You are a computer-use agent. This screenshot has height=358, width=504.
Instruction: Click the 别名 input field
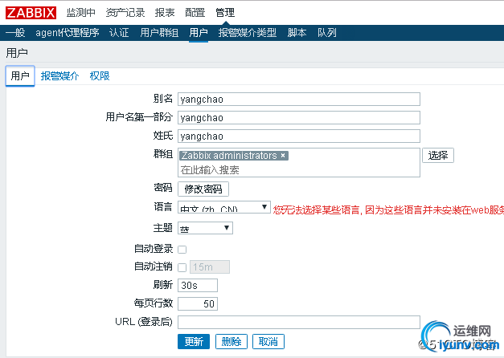coord(299,100)
